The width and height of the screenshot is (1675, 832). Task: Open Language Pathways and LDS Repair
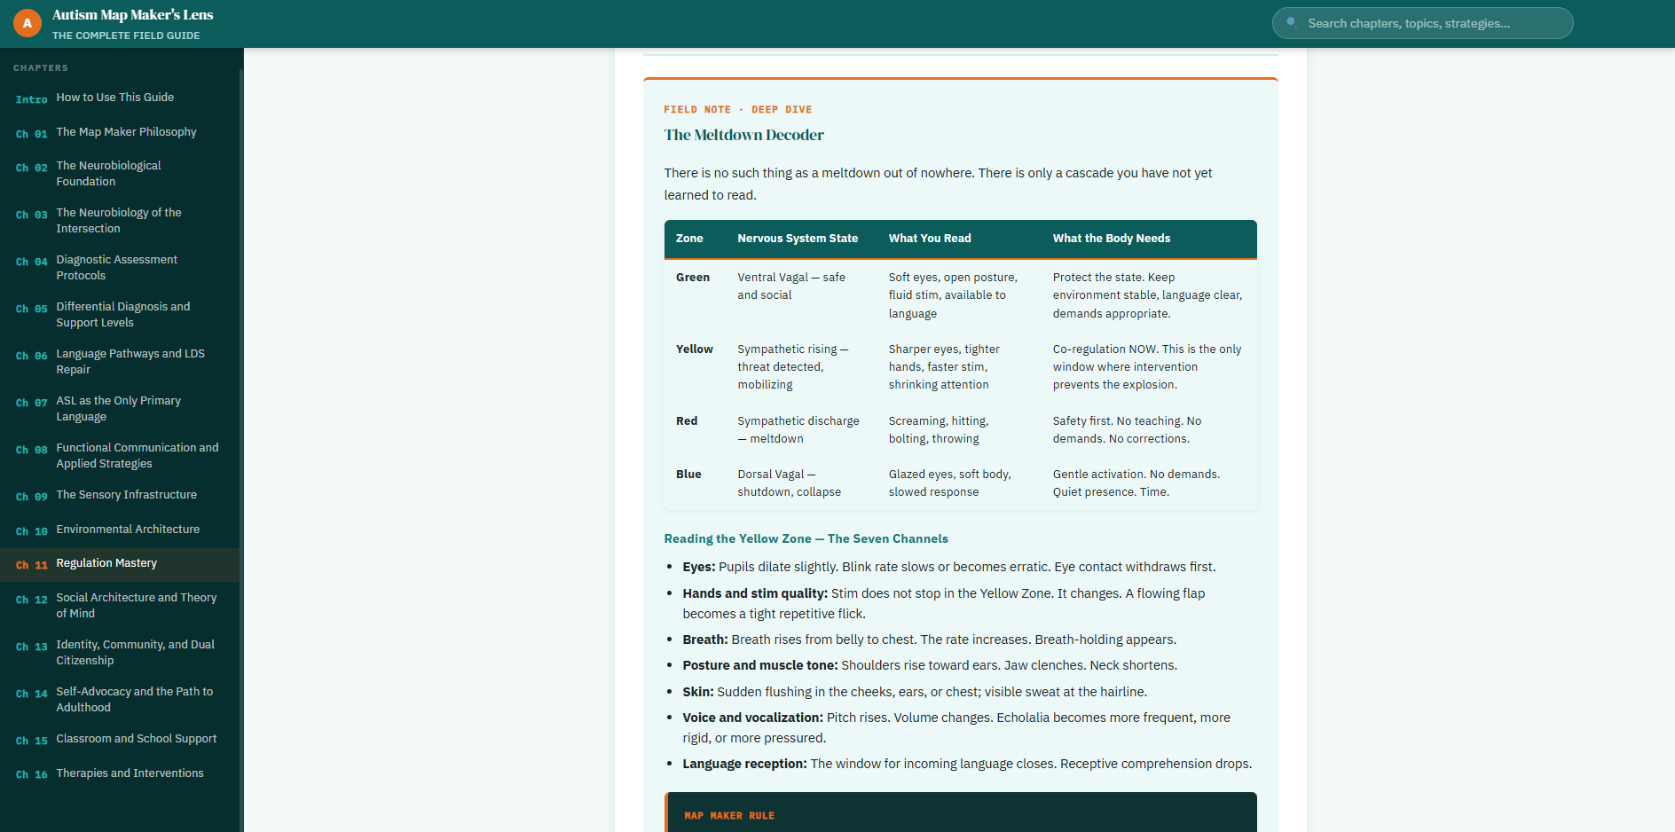click(x=120, y=362)
